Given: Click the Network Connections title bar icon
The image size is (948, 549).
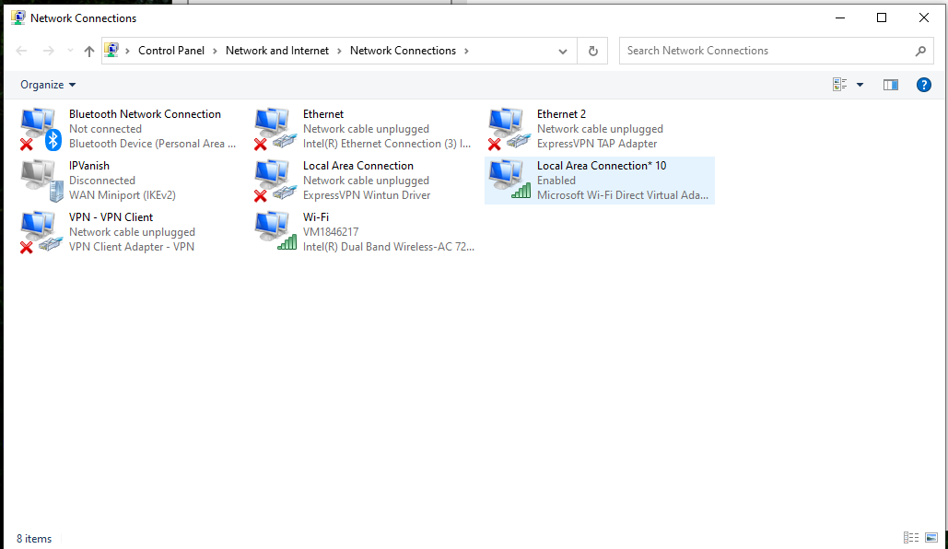Looking at the screenshot, I should tap(18, 18).
